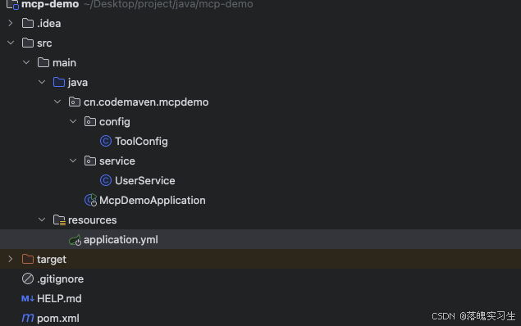Select the resources folder name
Screen dimensions: 521x326
(x=93, y=220)
